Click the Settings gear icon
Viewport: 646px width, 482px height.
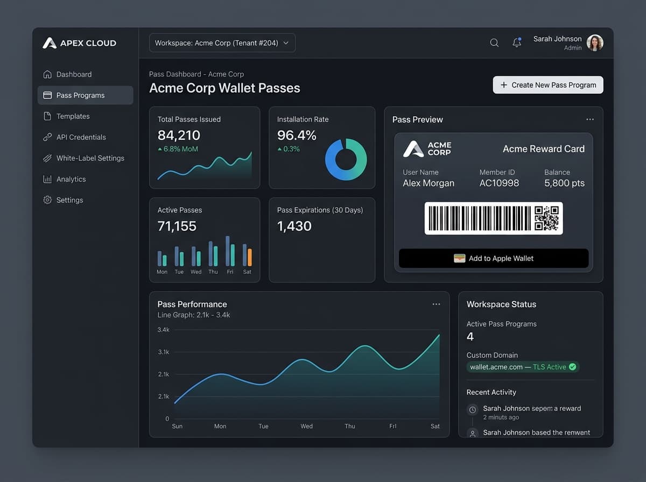point(47,200)
